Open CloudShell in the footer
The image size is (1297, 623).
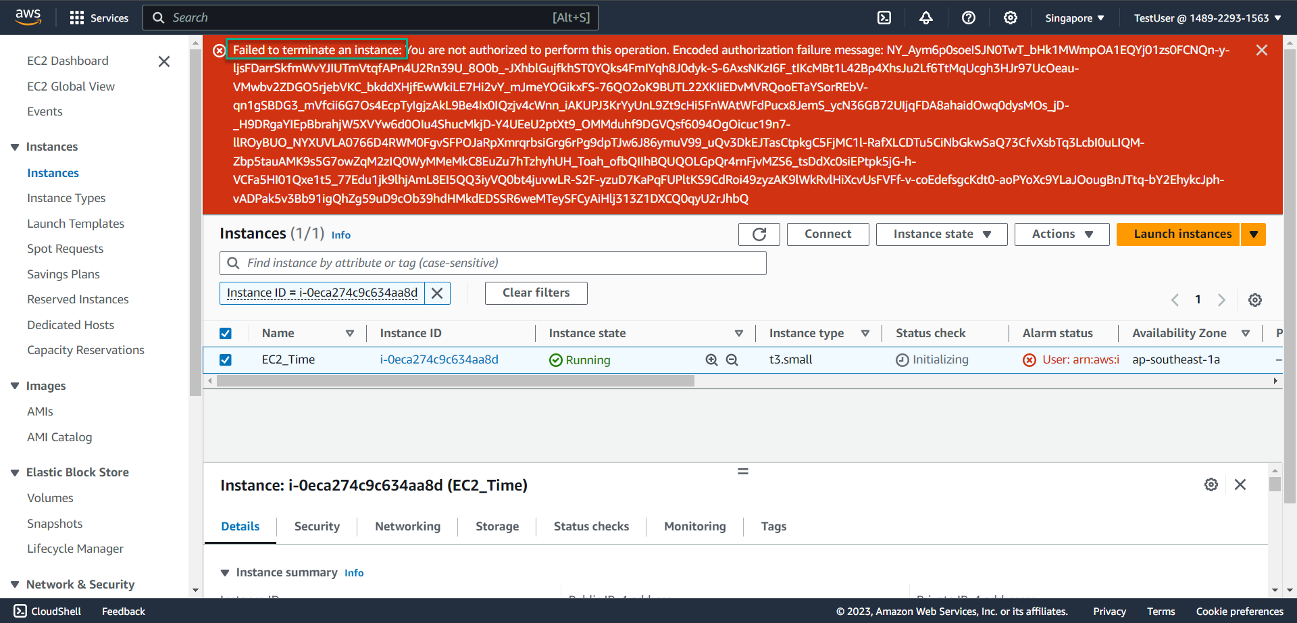pos(47,611)
